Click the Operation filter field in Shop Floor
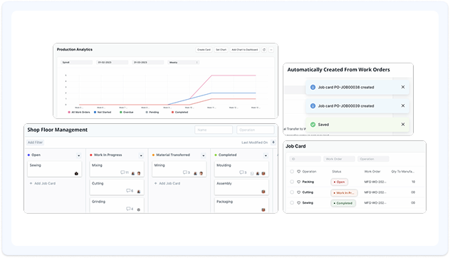 point(256,130)
